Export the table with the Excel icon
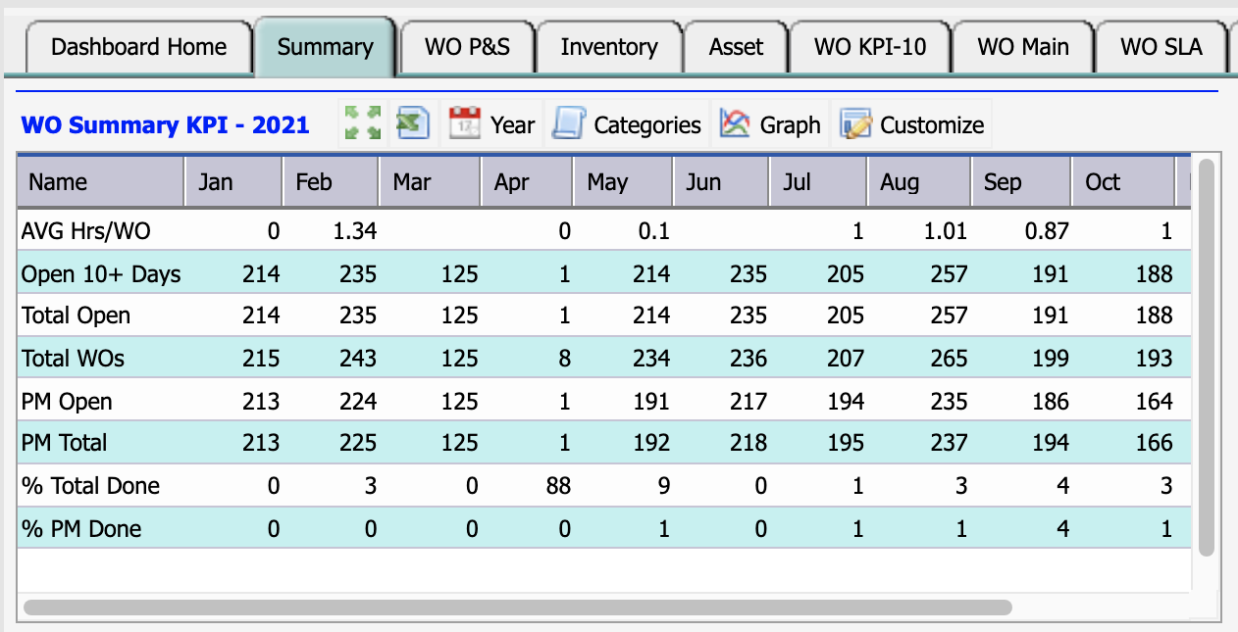This screenshot has width=1238, height=632. 414,124
